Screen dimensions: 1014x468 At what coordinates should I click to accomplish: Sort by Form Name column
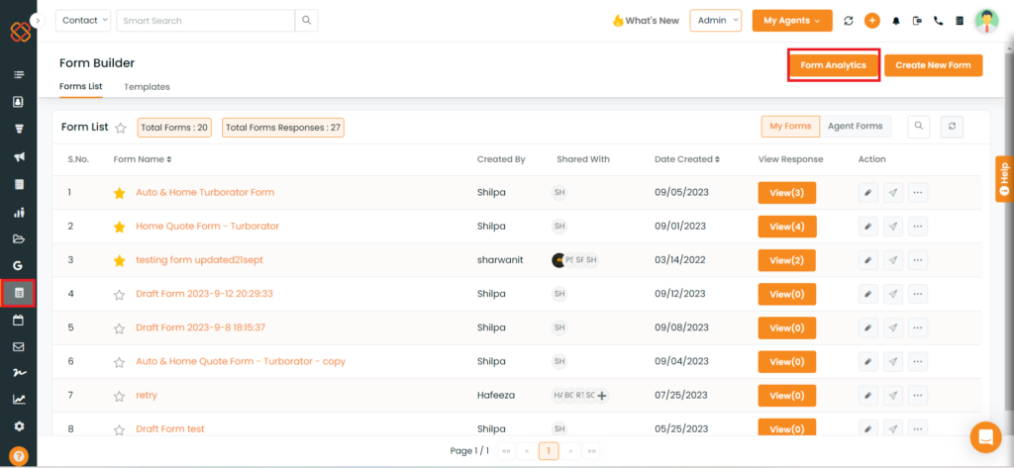(143, 159)
